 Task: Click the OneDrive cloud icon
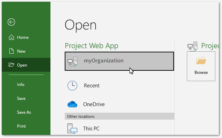72,104
